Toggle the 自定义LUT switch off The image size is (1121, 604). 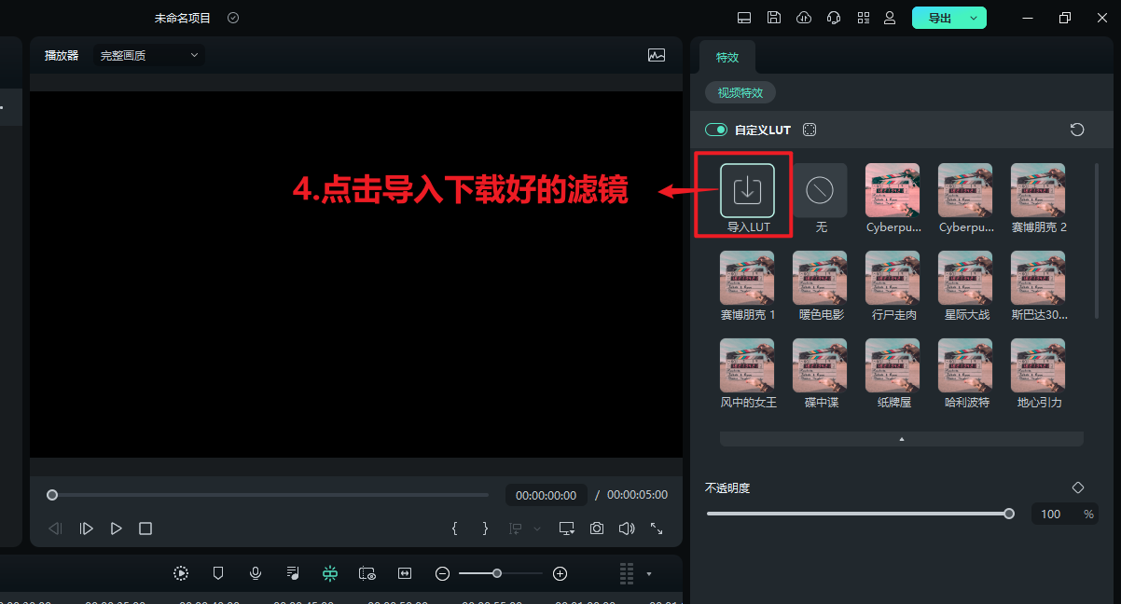coord(716,130)
